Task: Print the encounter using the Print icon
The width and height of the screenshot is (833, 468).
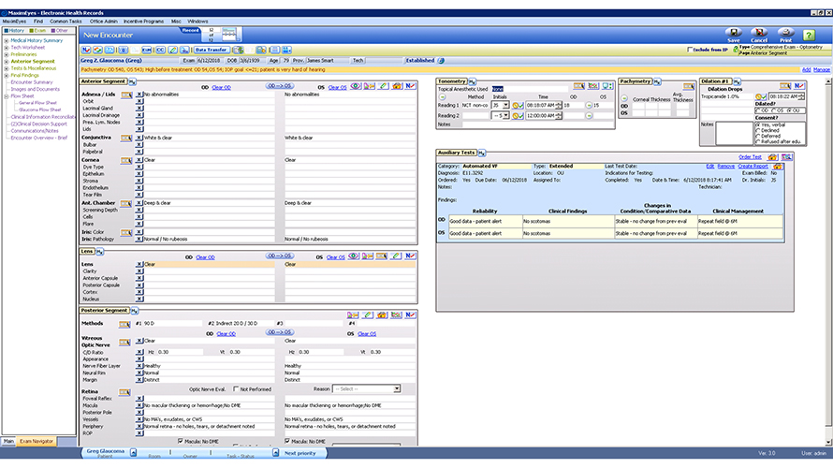Action: (784, 33)
